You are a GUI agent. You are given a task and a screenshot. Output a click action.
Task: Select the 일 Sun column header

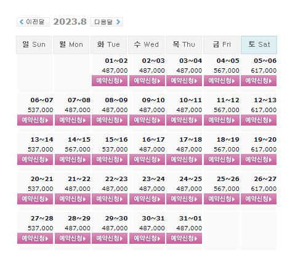(34, 45)
